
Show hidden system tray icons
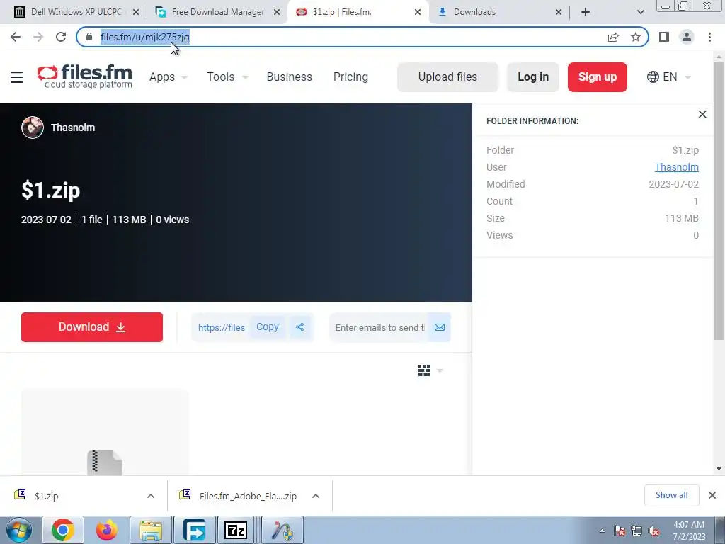click(x=602, y=531)
